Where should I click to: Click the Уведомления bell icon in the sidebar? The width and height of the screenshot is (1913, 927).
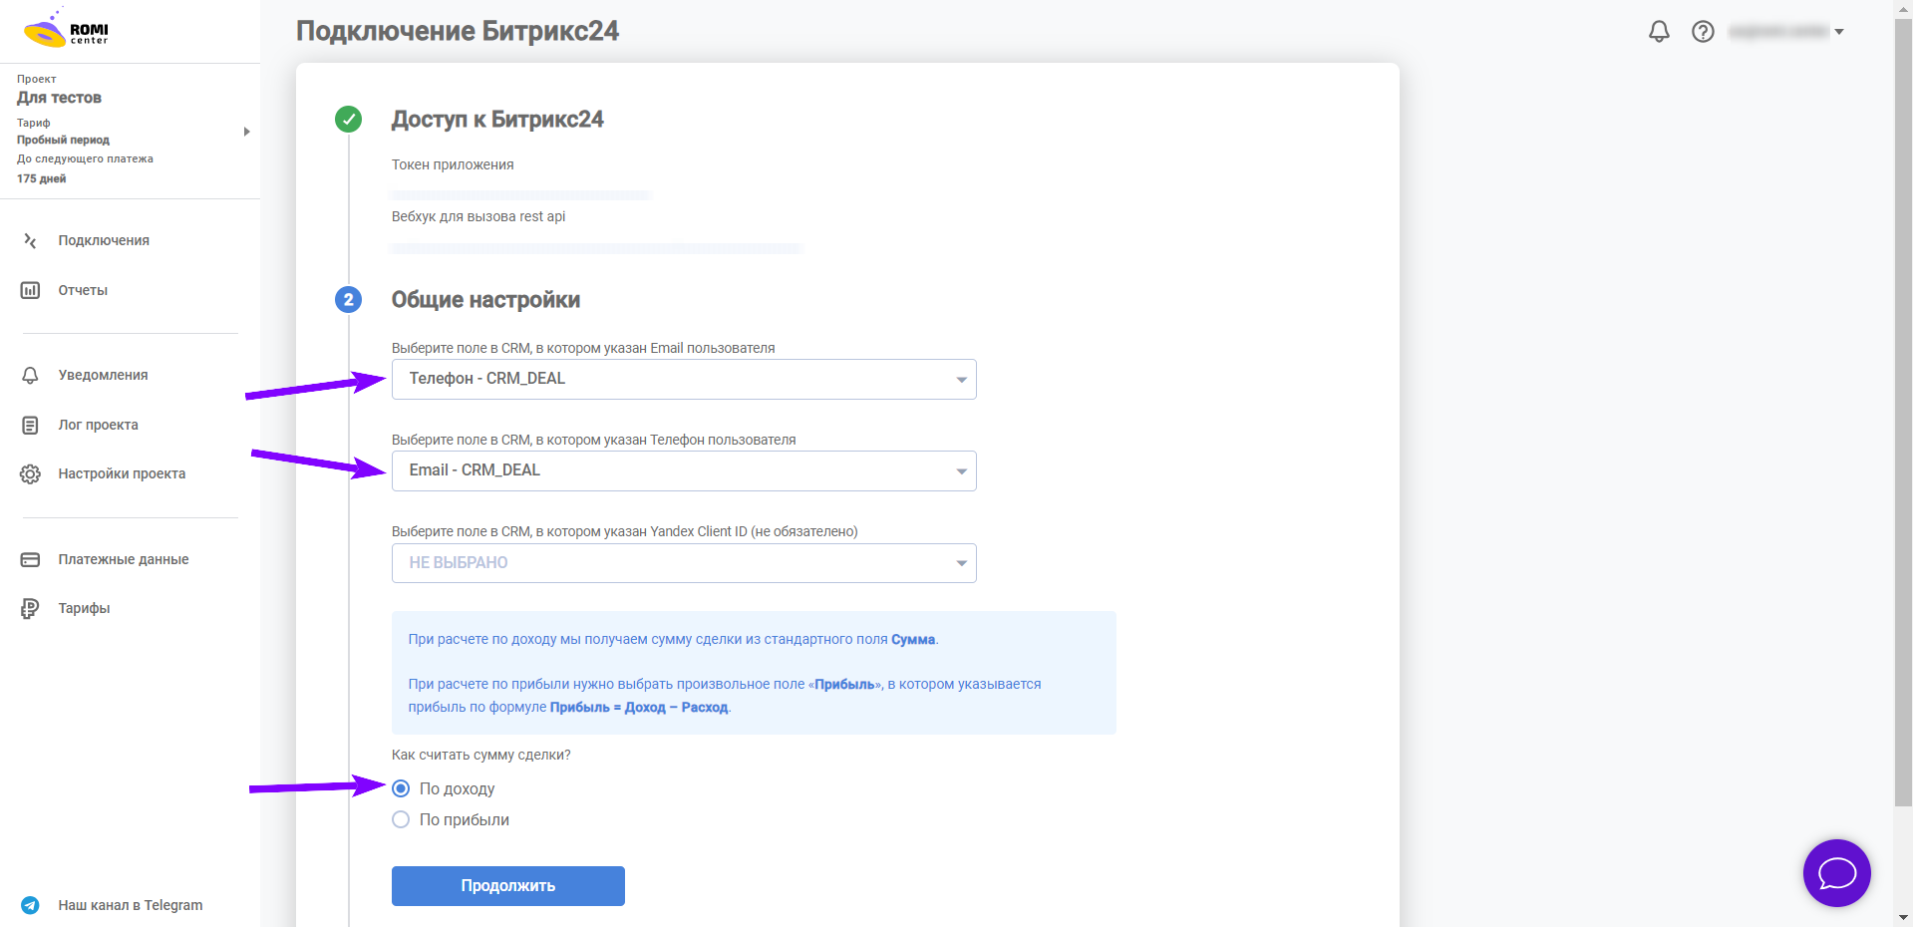[x=30, y=375]
